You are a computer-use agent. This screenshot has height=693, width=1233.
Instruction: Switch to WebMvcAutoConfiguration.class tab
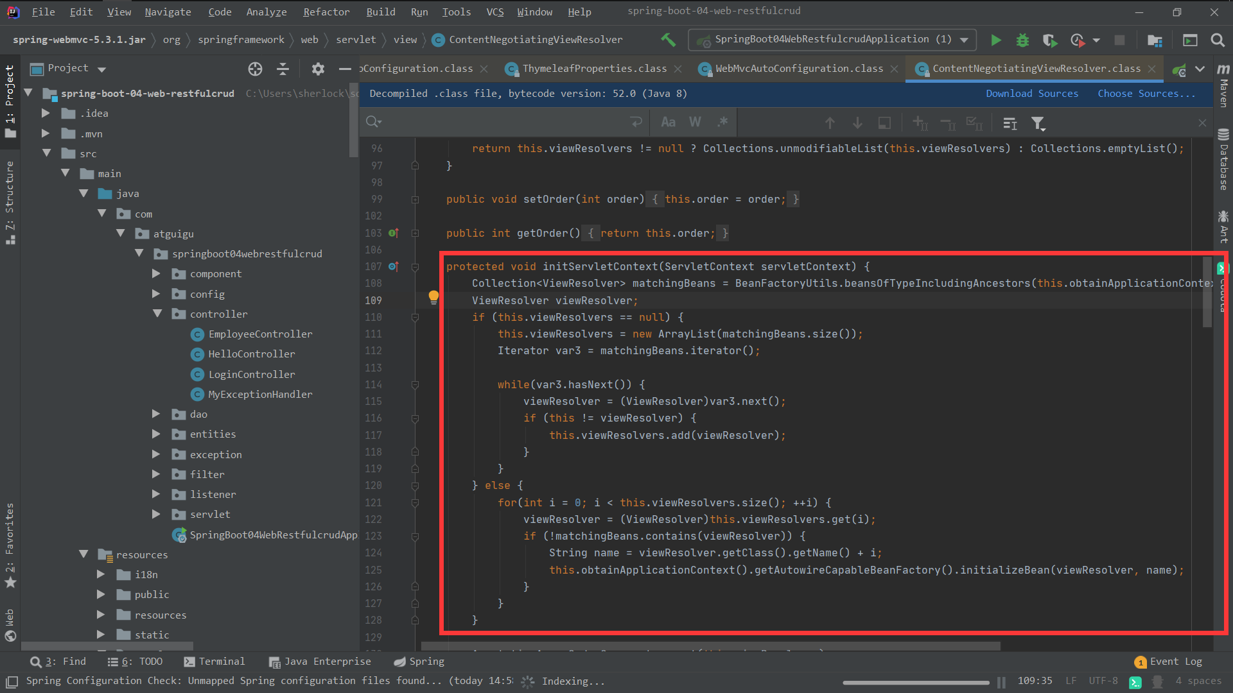[x=798, y=69]
